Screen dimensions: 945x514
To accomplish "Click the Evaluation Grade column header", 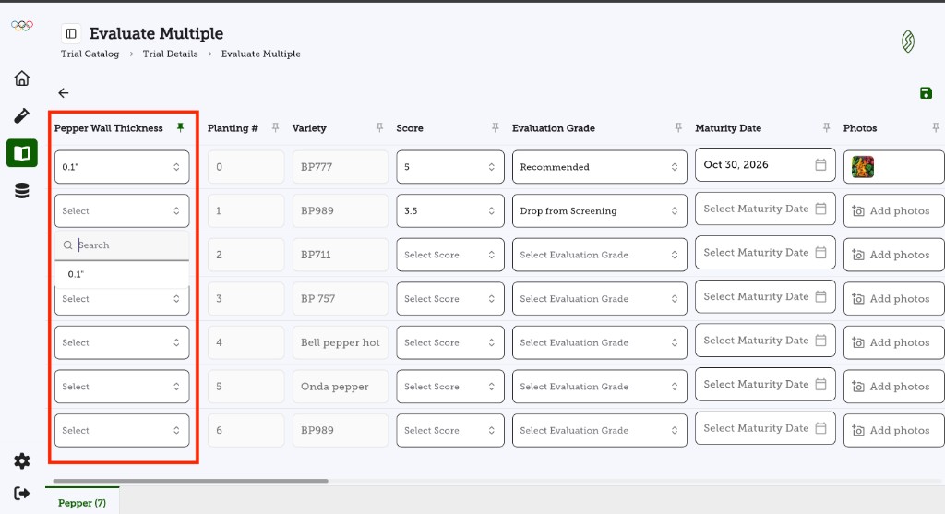I will click(554, 127).
